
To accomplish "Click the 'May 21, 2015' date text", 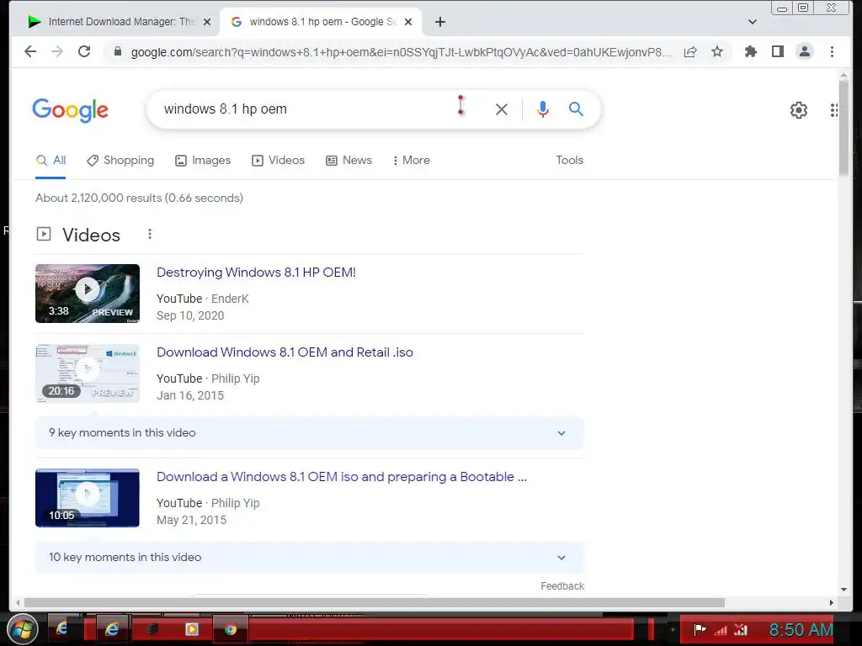I will tap(191, 520).
